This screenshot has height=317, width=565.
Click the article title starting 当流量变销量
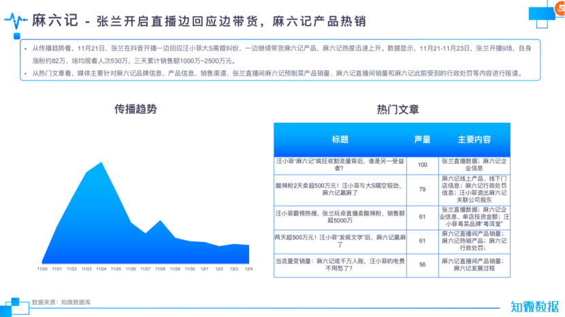(x=340, y=265)
